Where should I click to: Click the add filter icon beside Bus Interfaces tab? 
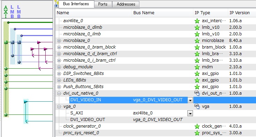56,6
